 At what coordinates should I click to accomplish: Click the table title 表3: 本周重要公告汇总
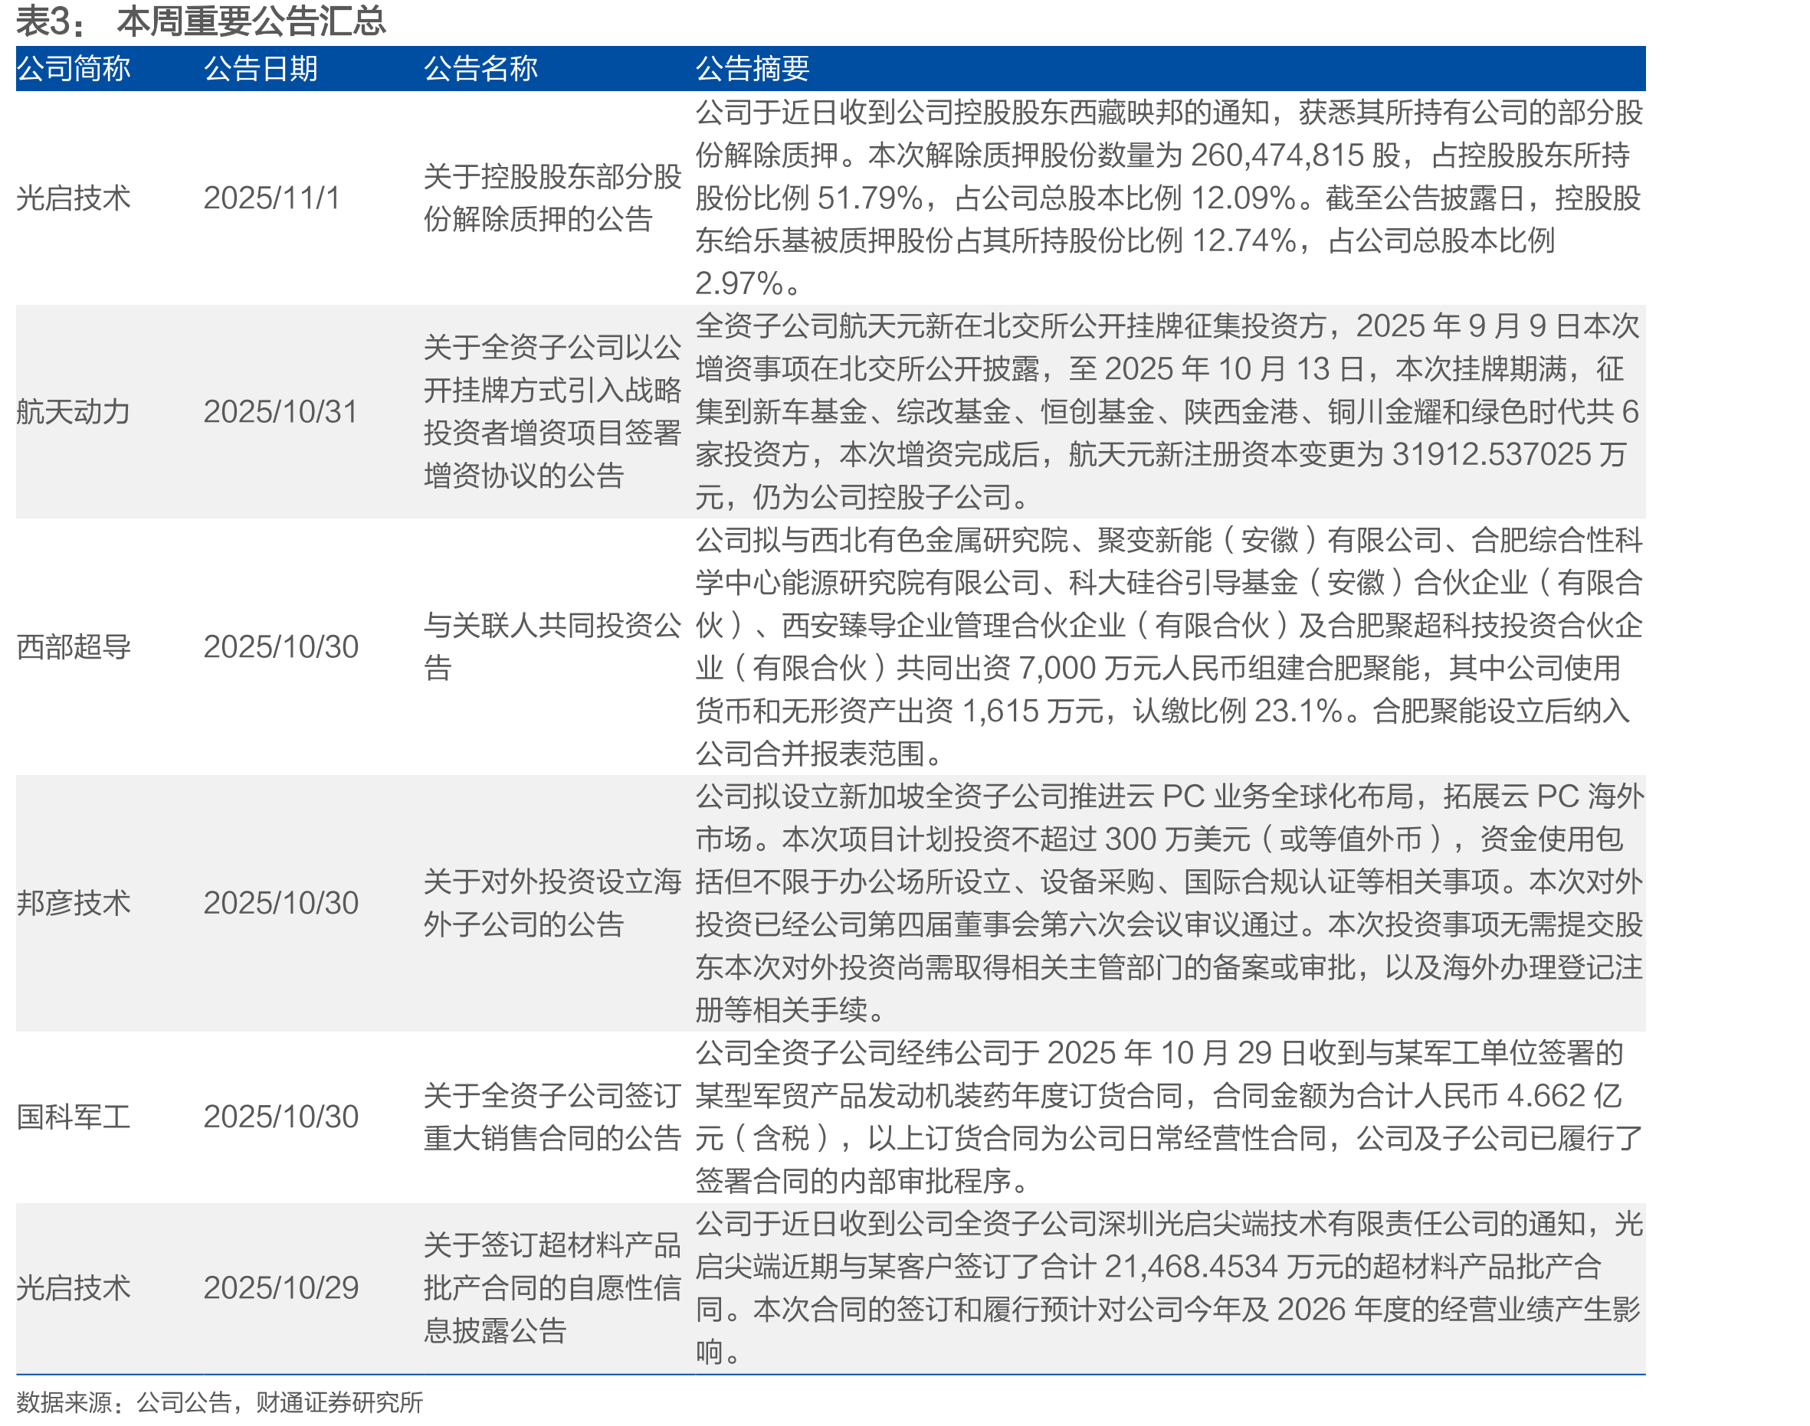201,21
